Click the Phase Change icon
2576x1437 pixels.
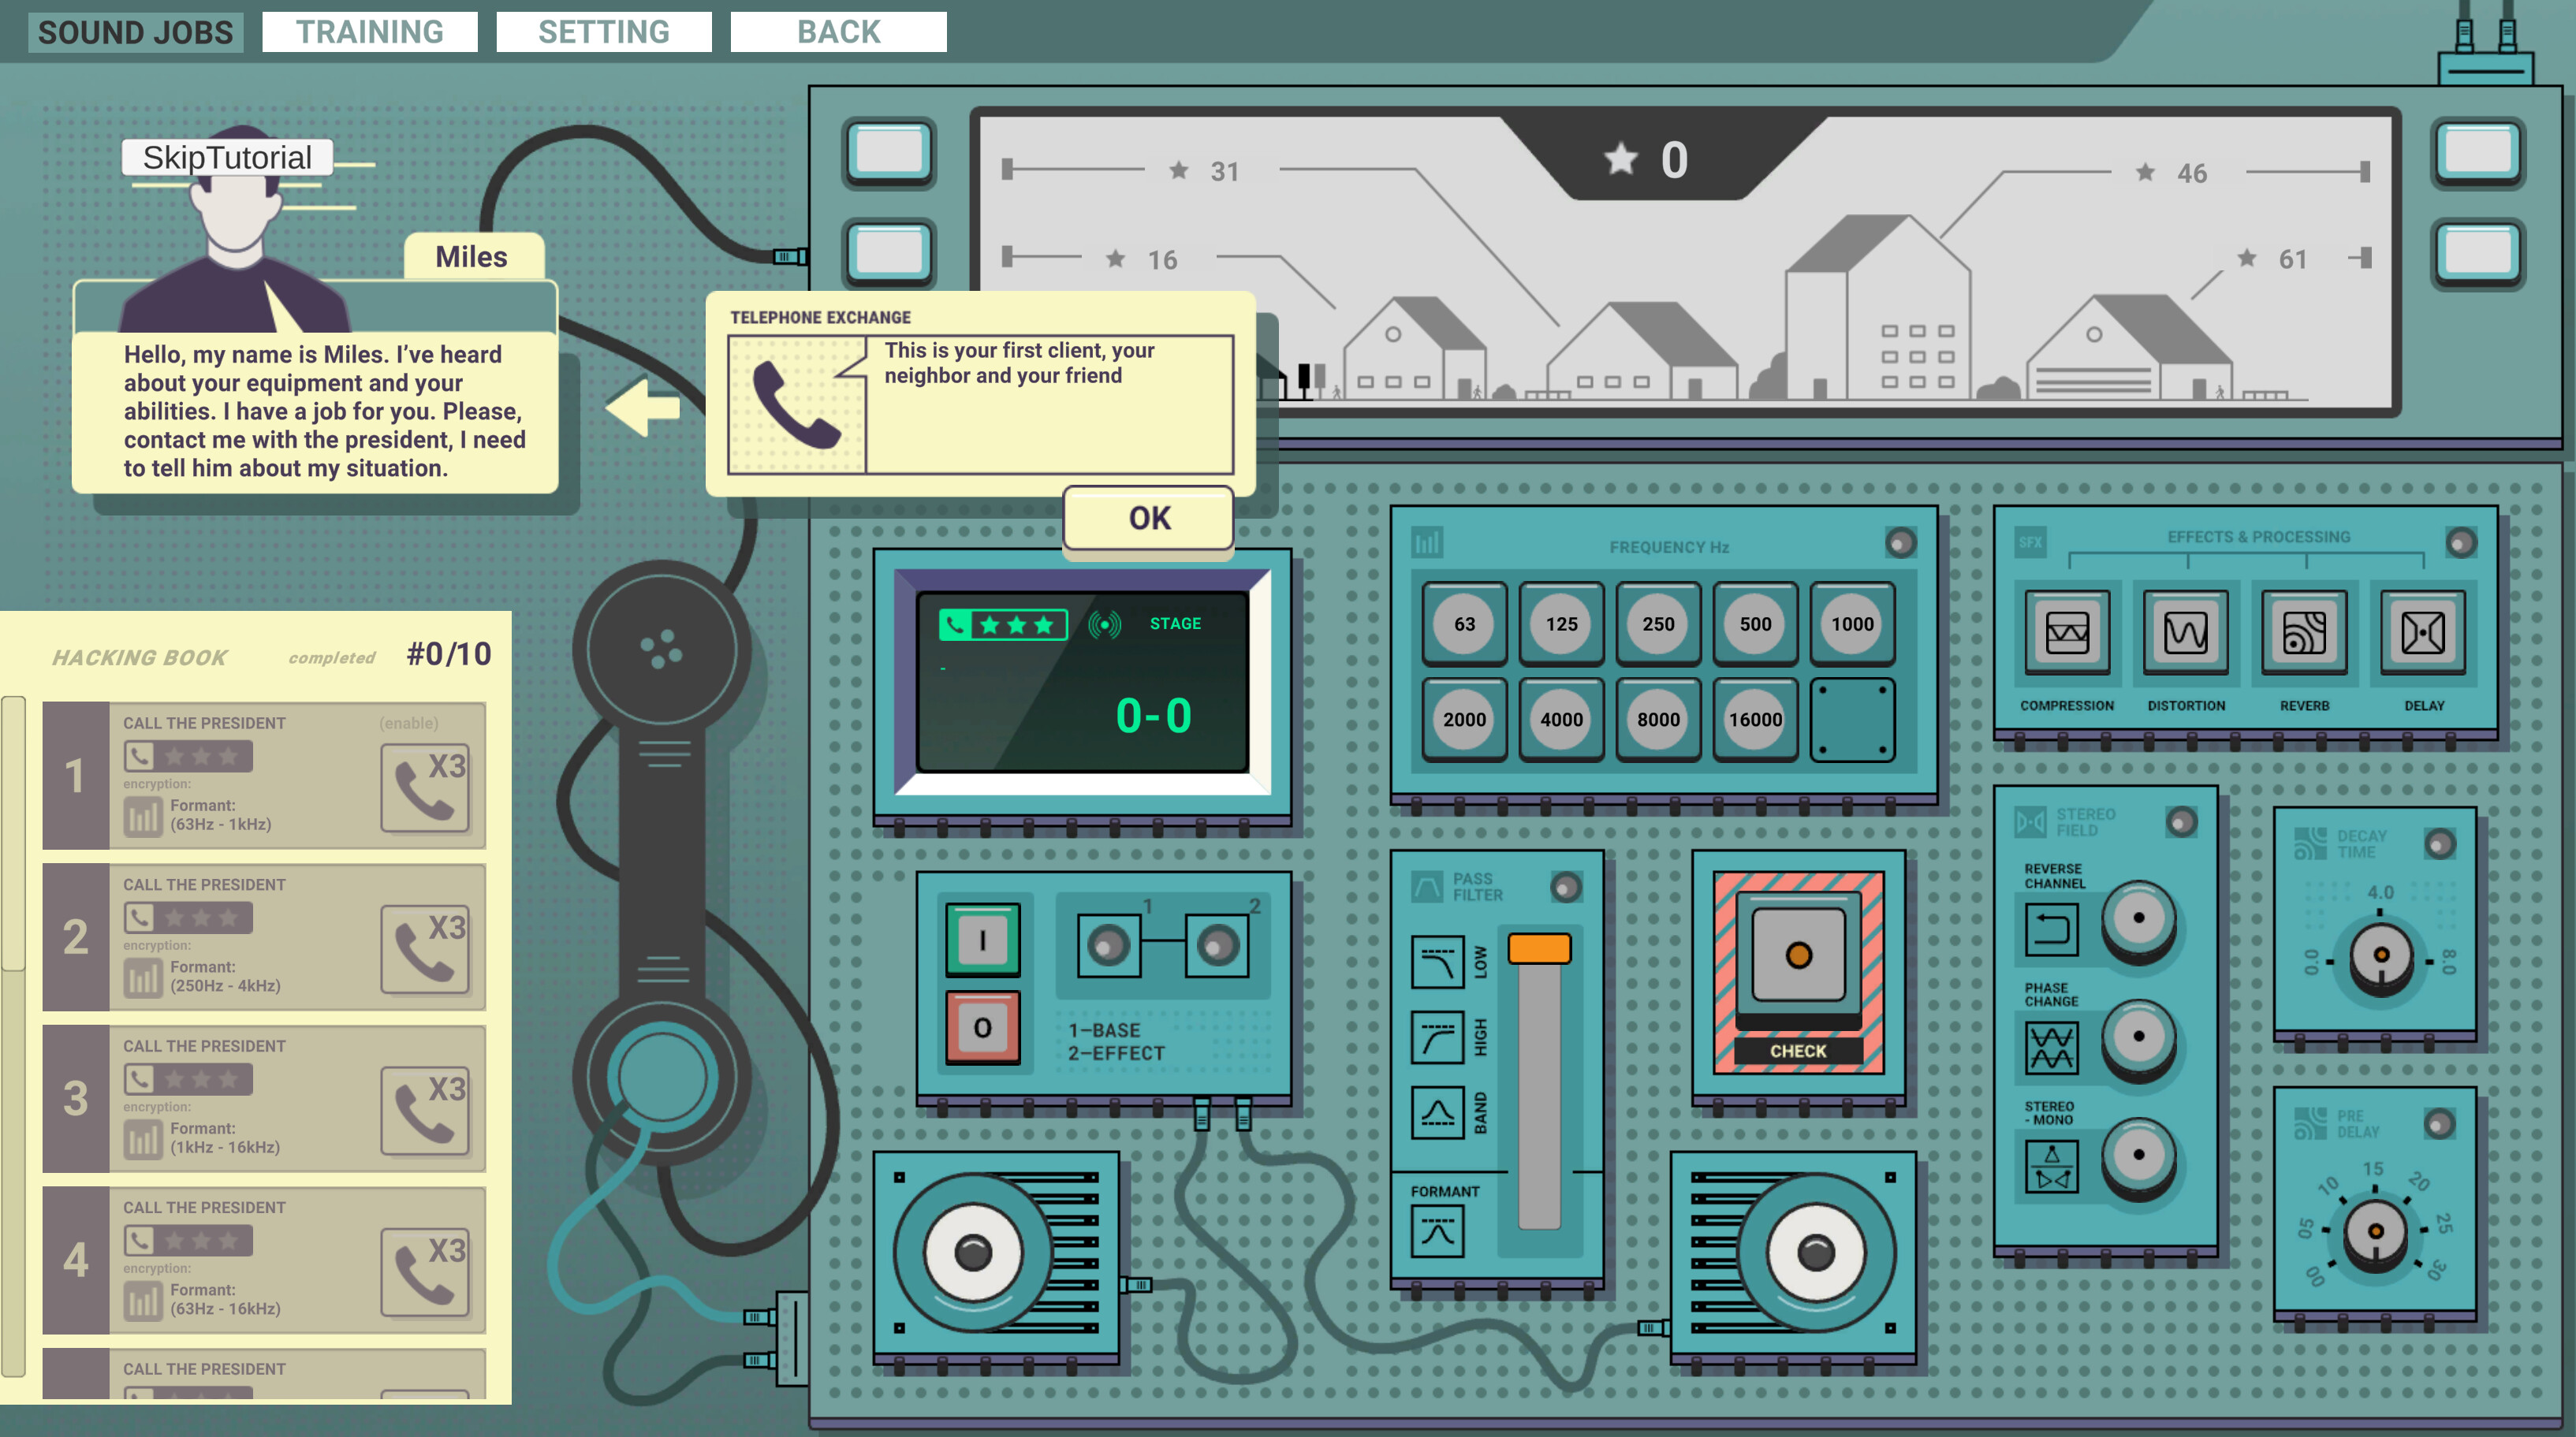click(2051, 1047)
